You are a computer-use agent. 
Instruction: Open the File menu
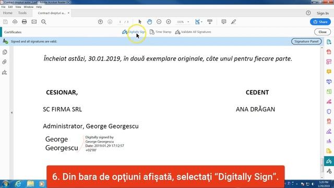[x=4, y=7]
